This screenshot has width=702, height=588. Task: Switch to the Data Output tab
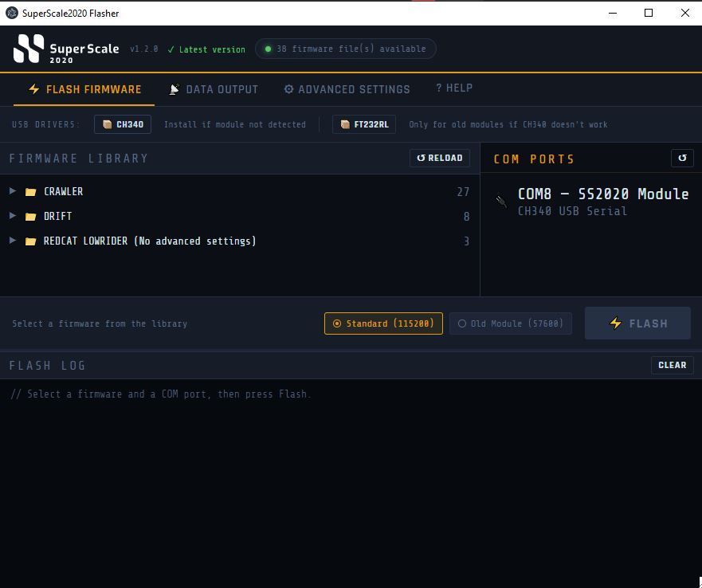point(214,89)
